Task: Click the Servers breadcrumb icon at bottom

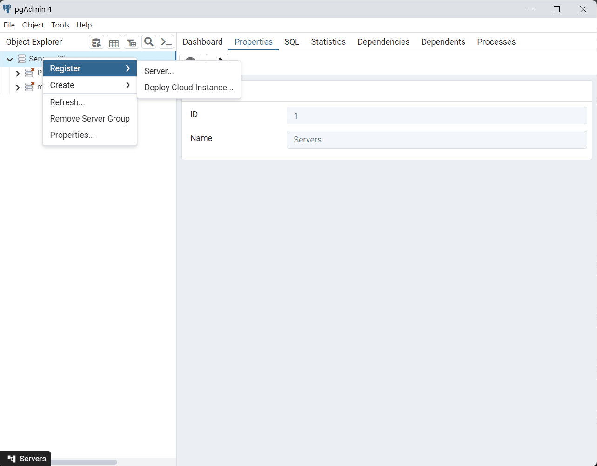Action: click(12, 459)
